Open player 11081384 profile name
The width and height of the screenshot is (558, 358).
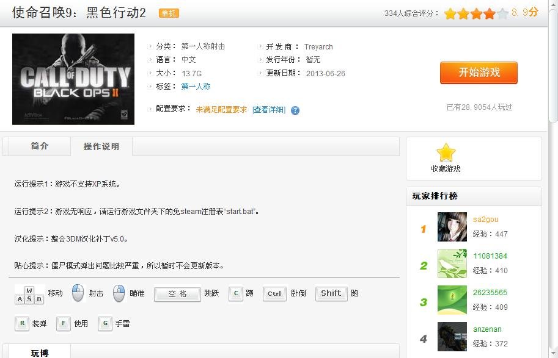[x=490, y=256]
